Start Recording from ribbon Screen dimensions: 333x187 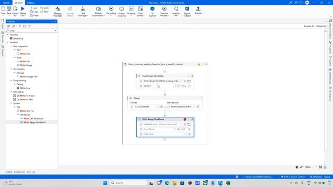(x=111, y=11)
